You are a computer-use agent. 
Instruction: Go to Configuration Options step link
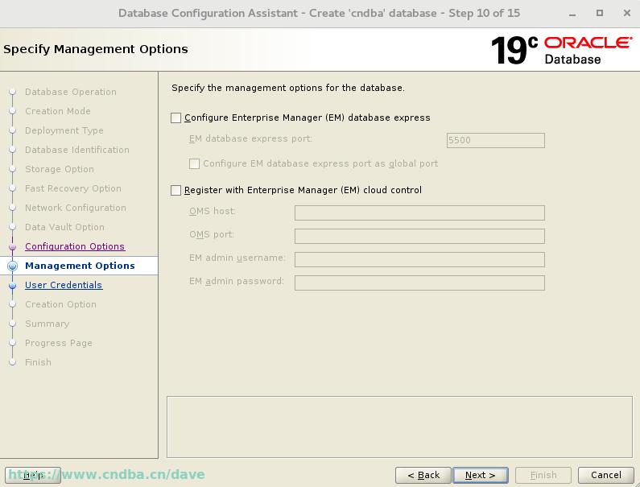pyautogui.click(x=75, y=246)
